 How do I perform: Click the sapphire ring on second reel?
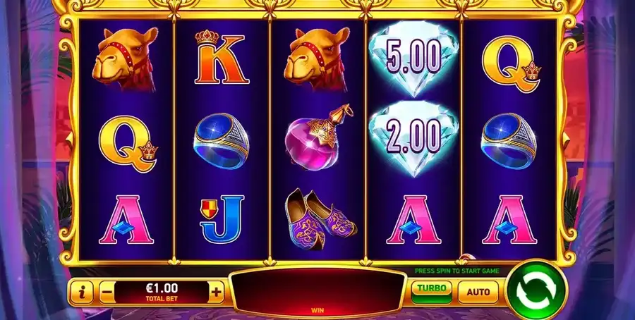[x=221, y=140]
